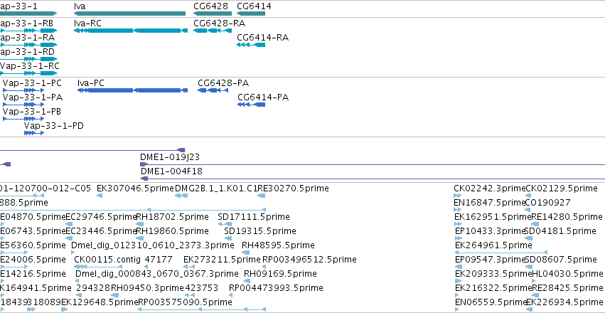The image size is (605, 313).
Task: Select the Iva gene bar
Action: tap(129, 14)
